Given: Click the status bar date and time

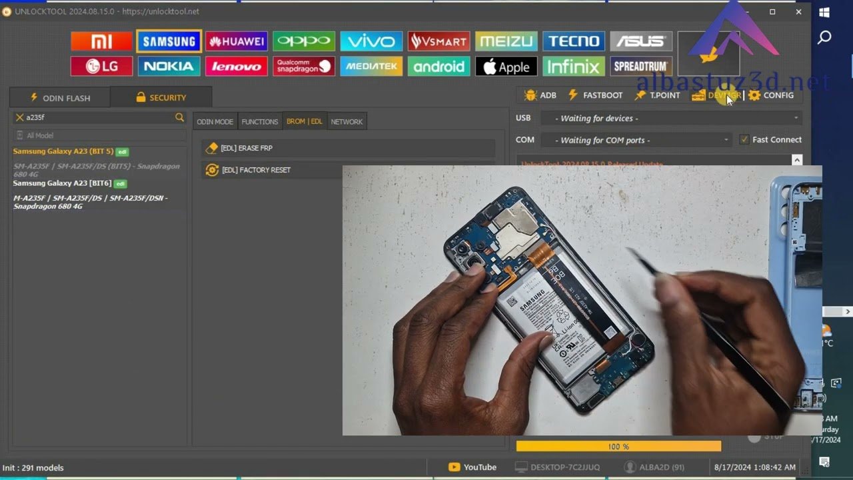Looking at the screenshot, I should [754, 467].
